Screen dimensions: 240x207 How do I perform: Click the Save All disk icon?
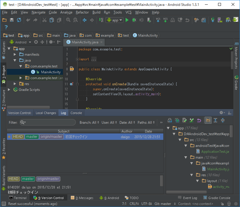pyautogui.click(x=12, y=20)
